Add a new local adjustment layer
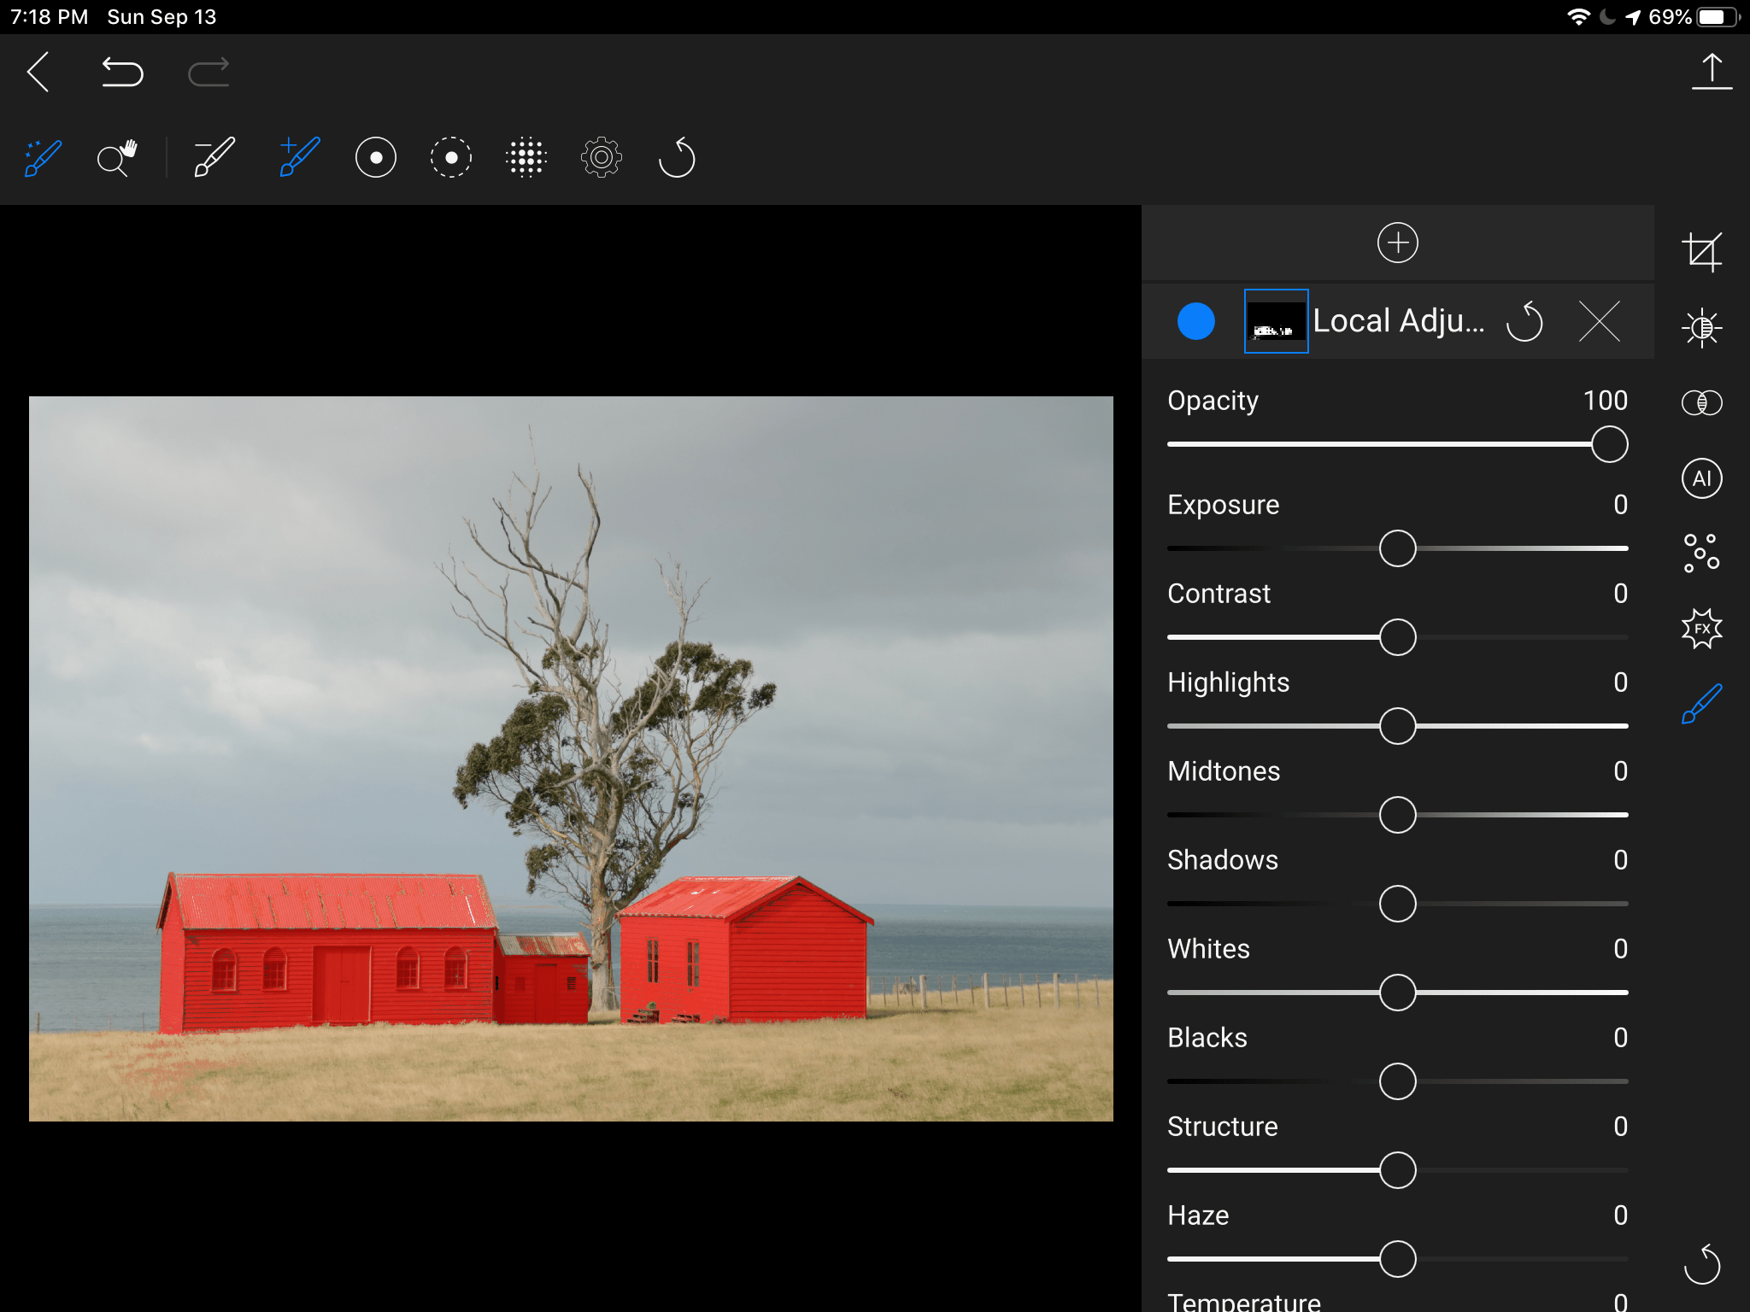Screen dimensions: 1750x1312 1398,243
